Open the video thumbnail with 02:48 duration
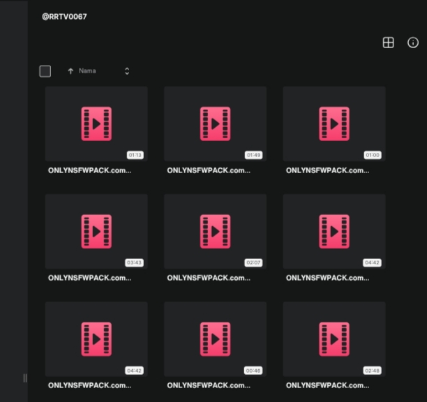Viewport: 427px width, 402px height. (x=334, y=338)
